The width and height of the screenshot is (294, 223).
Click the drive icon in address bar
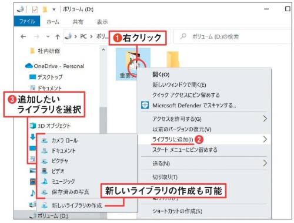[x=68, y=36]
